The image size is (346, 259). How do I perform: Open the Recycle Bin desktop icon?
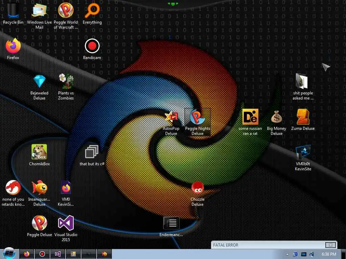click(x=13, y=13)
